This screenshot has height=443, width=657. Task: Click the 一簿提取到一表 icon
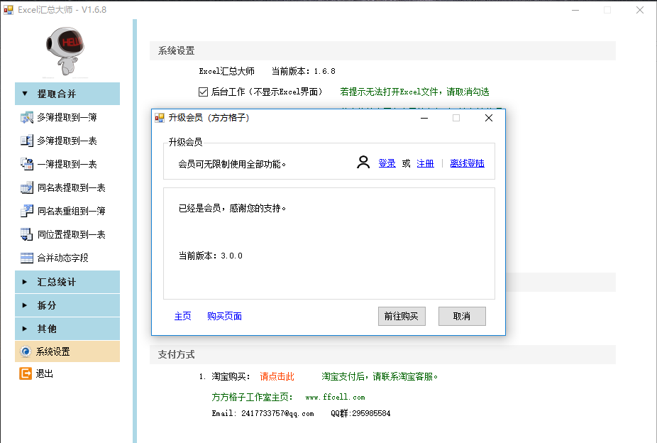tap(27, 164)
